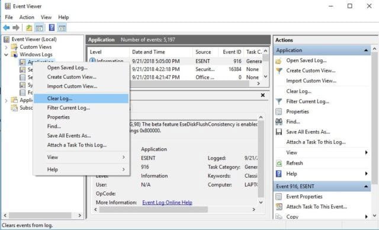
Task: Click the Actions pane scroll down arrow
Action: [x=375, y=216]
